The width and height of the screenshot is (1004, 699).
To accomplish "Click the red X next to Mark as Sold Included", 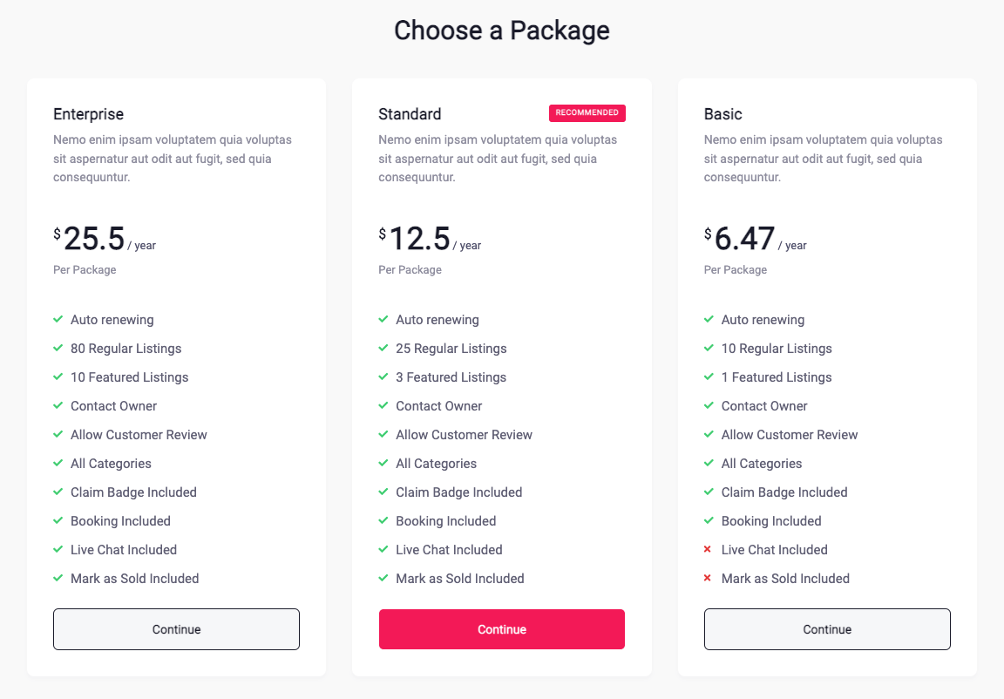I will pos(709,578).
